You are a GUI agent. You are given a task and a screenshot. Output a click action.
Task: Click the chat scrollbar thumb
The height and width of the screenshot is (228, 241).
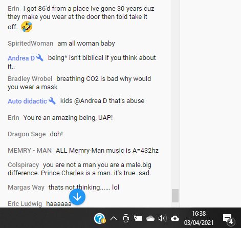[x=175, y=196]
